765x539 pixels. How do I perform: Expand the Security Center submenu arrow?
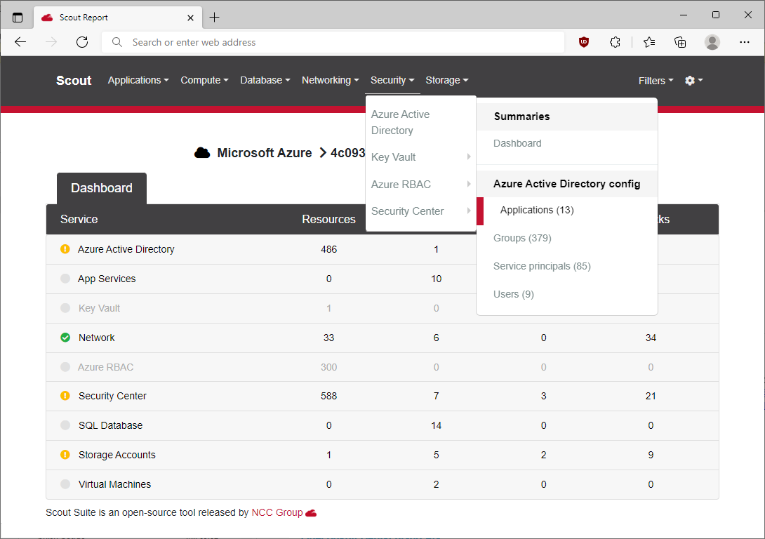(468, 211)
